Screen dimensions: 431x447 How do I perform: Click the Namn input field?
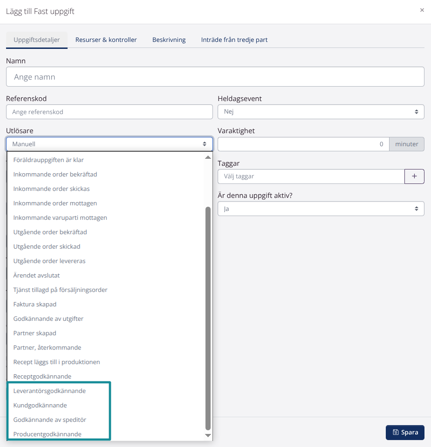pyautogui.click(x=215, y=77)
